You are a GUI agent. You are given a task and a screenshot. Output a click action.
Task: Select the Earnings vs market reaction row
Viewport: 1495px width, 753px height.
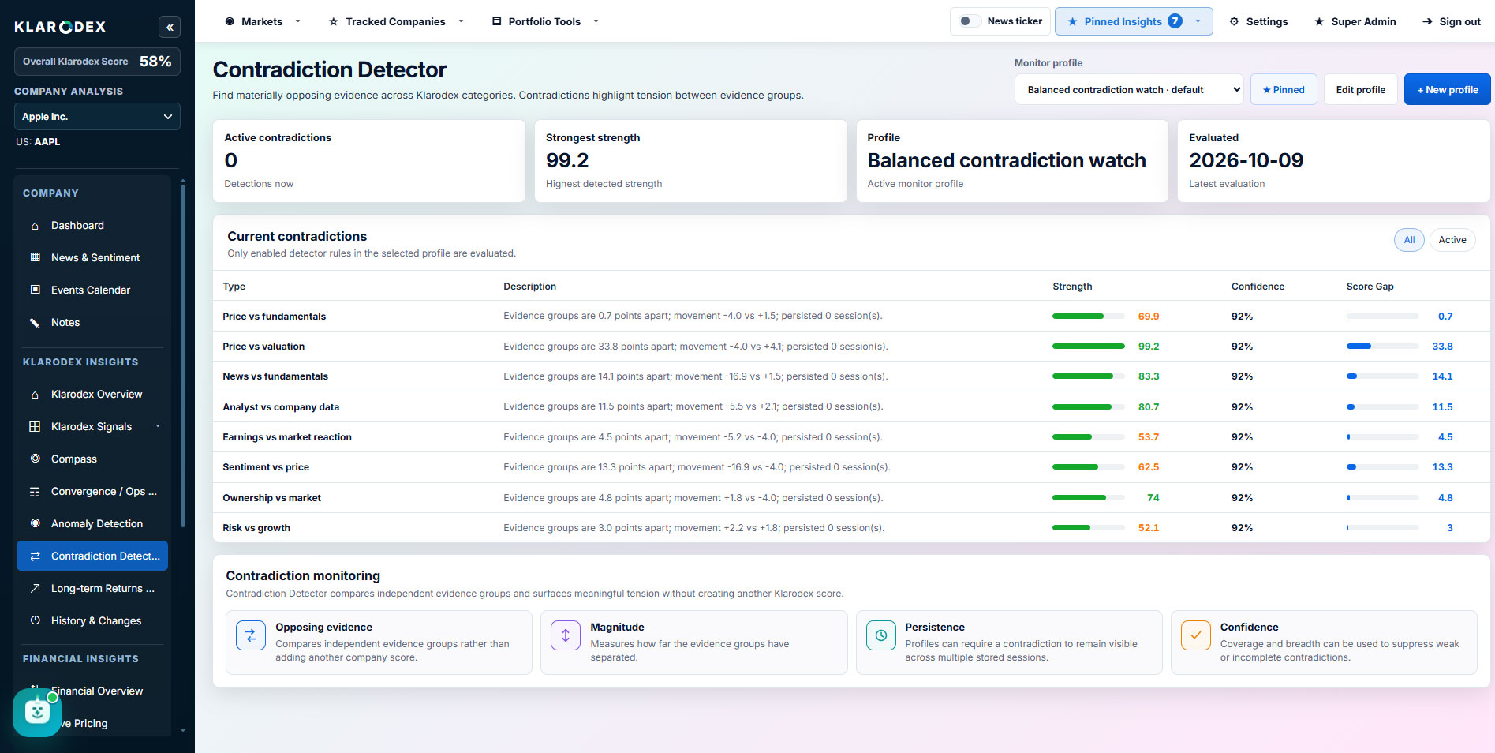(851, 437)
